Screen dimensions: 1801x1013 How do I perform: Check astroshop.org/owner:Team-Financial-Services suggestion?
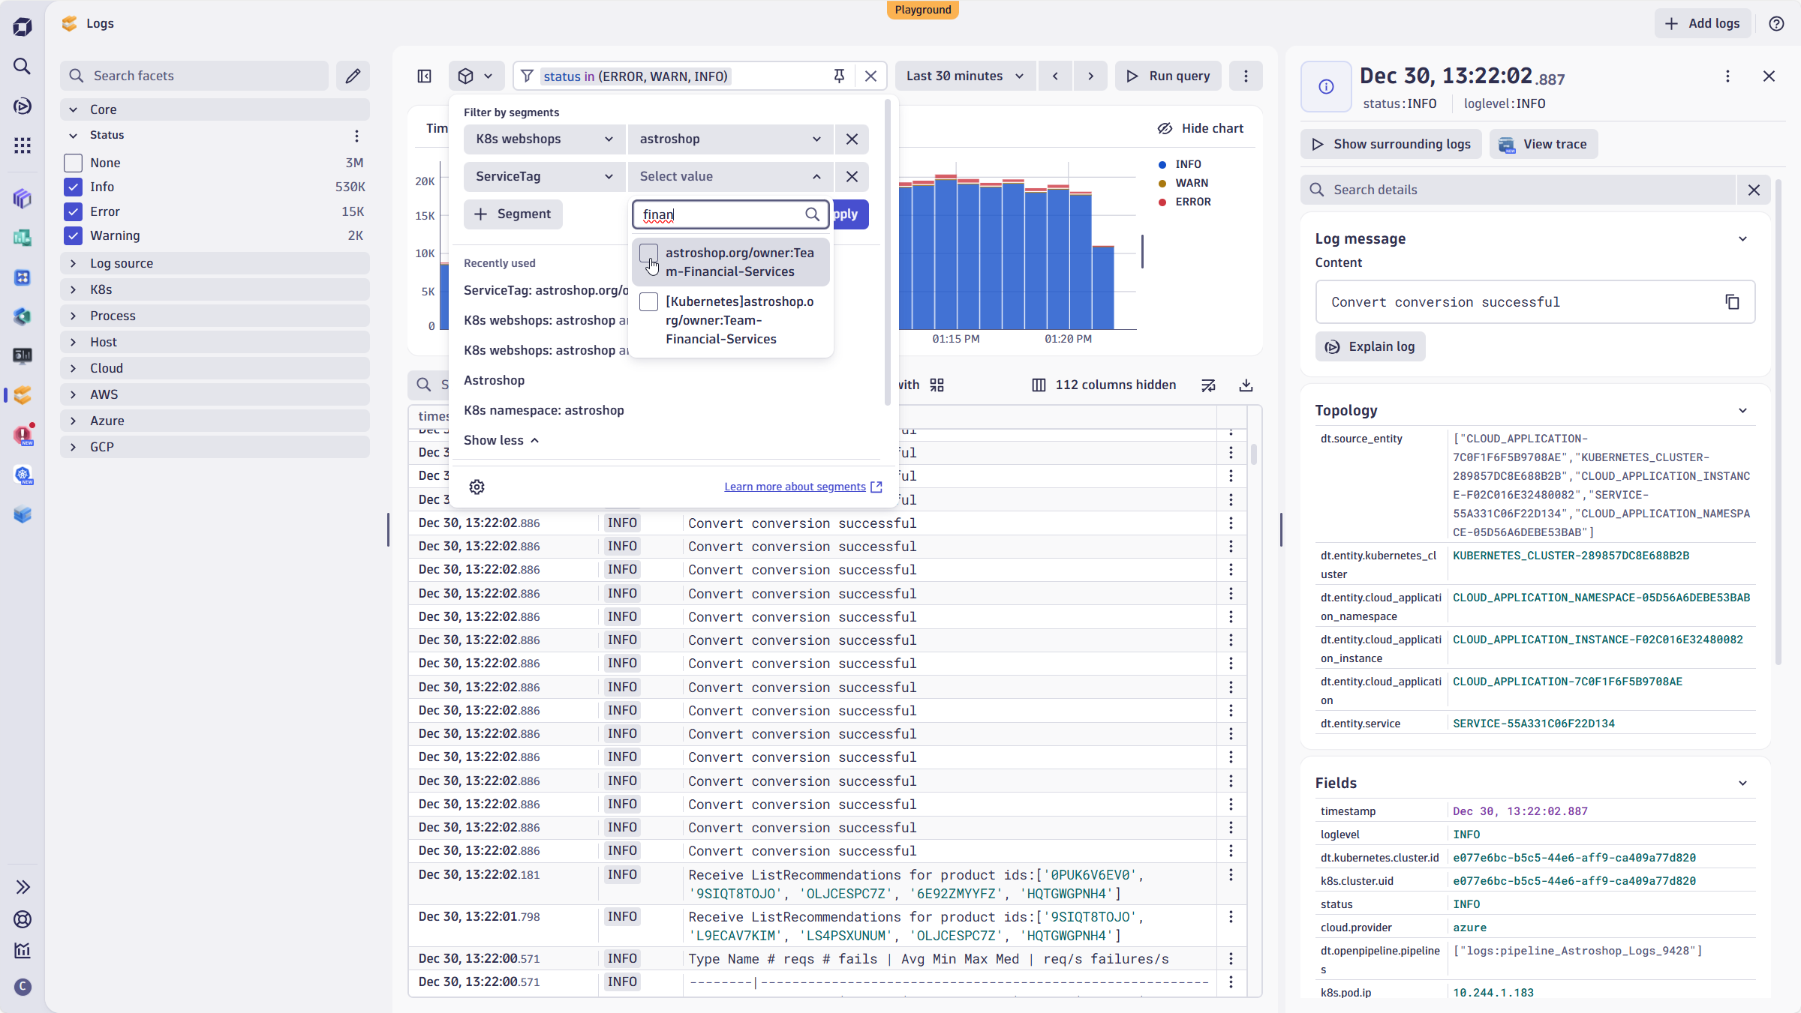pyautogui.click(x=648, y=253)
